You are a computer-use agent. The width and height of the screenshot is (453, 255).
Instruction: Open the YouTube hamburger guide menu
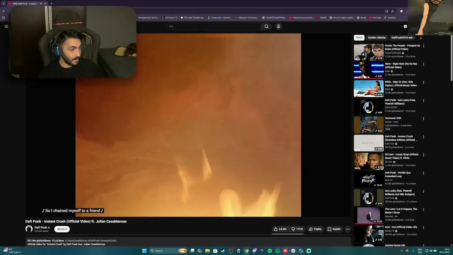[x=6, y=26]
